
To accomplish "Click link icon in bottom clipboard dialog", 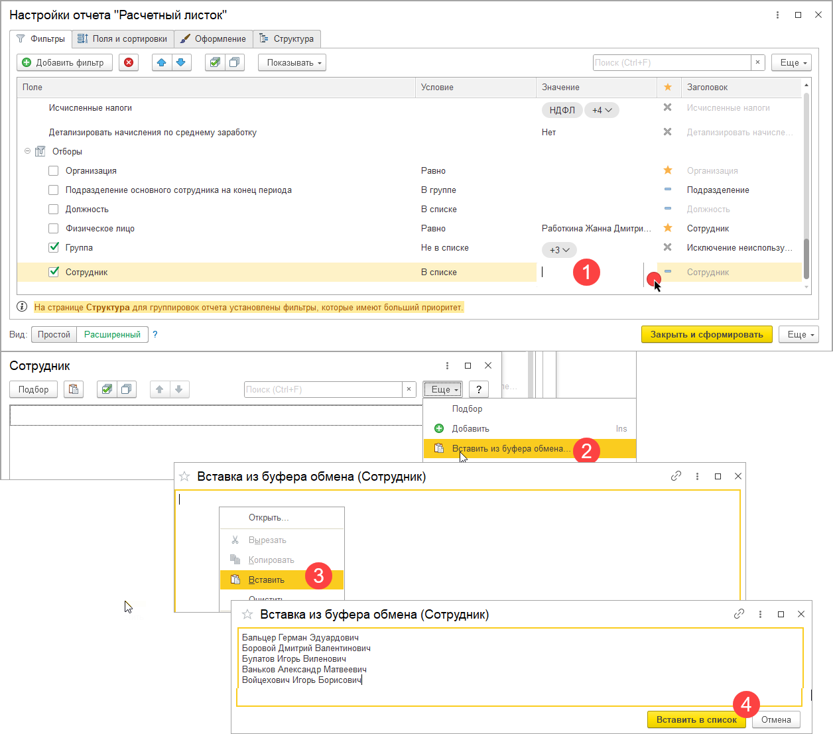I will point(739,614).
